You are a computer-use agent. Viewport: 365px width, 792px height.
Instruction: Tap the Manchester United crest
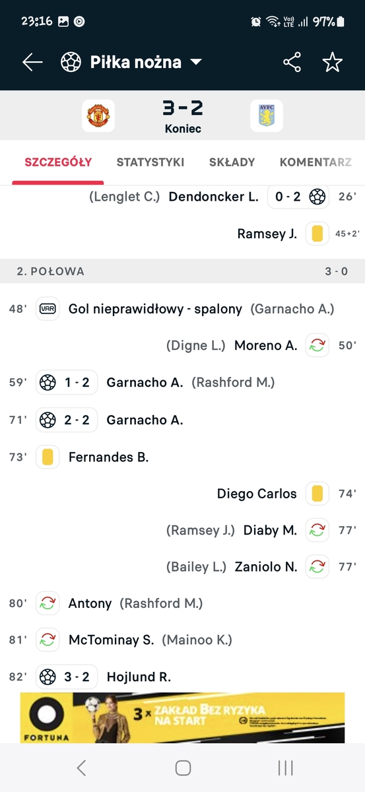click(98, 115)
